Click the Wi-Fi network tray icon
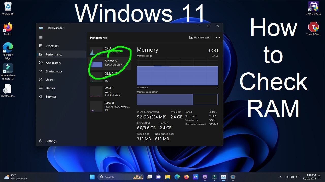This screenshot has width=325, height=182. [287, 177]
